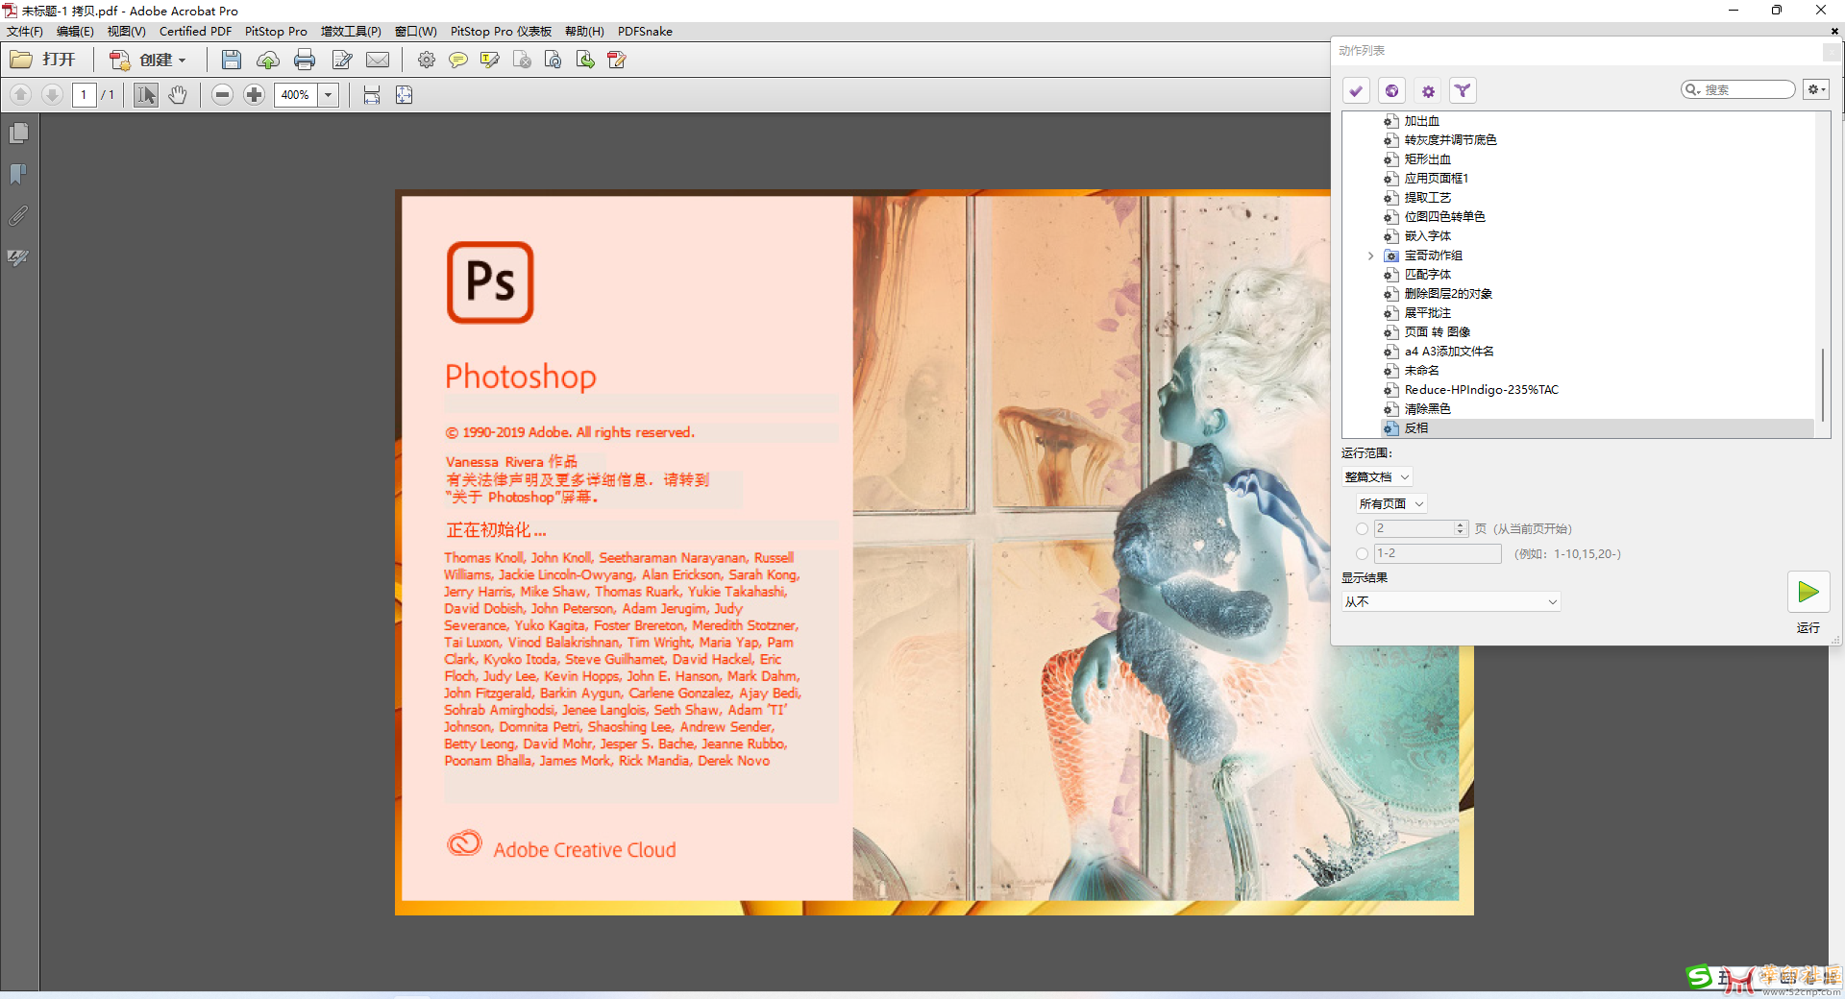This screenshot has height=999, width=1845.
Task: Click the purple globe icon in action list
Action: 1391,90
